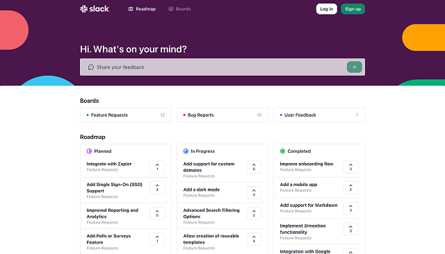Click the Completed status icon

[282, 151]
